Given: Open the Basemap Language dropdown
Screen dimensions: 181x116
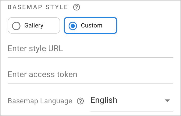Looking at the screenshot, I should (x=132, y=101).
